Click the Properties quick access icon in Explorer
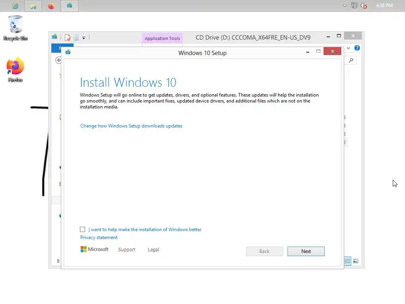This screenshot has width=405, height=304. coord(68,38)
